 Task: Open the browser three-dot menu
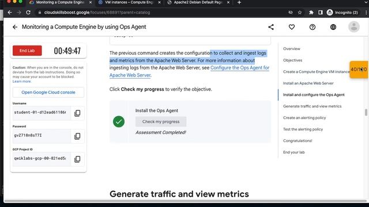(366, 13)
